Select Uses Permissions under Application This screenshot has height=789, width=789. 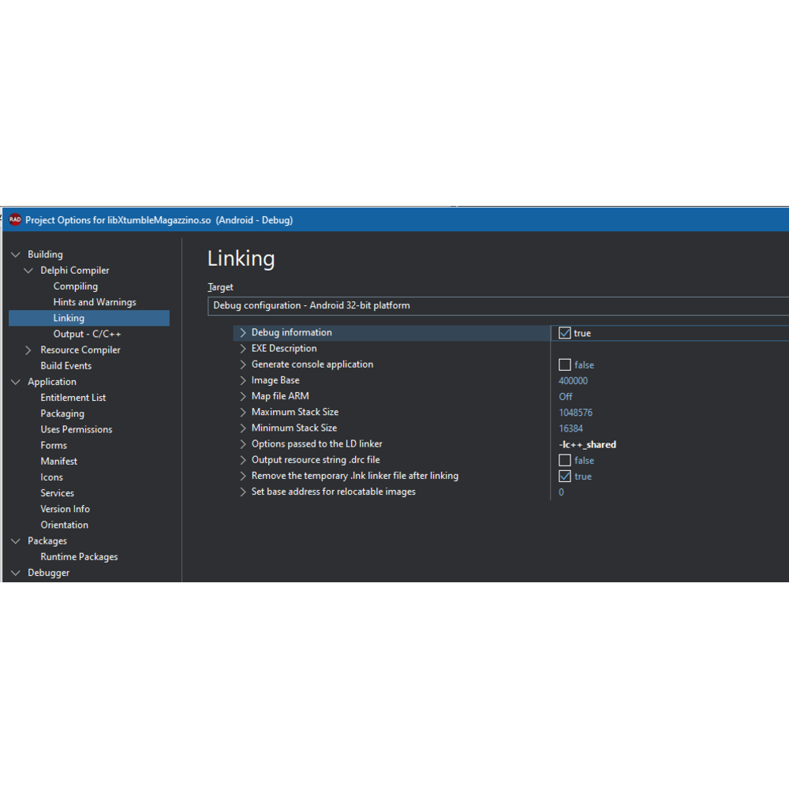pos(77,429)
